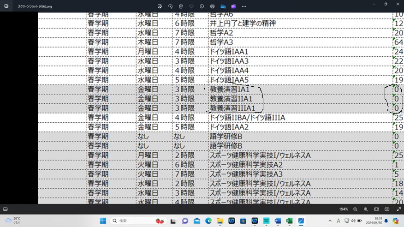Open Task View from the taskbar
Image resolution: width=404 pixels, height=227 pixels.
[173, 221]
